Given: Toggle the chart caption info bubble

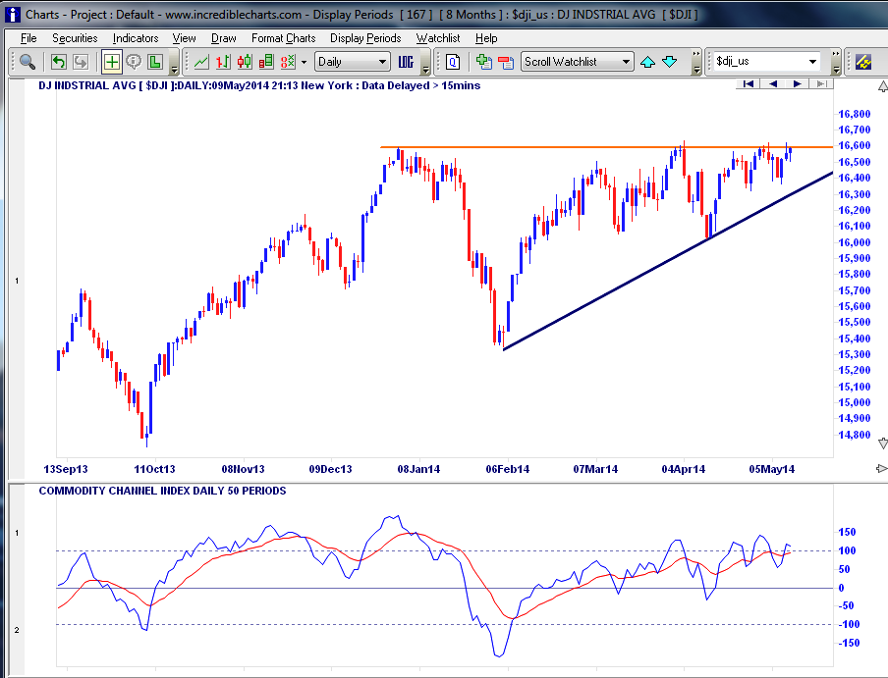Looking at the screenshot, I should (134, 62).
